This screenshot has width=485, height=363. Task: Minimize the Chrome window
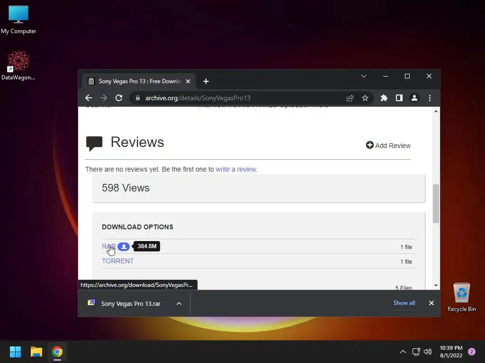(x=386, y=76)
